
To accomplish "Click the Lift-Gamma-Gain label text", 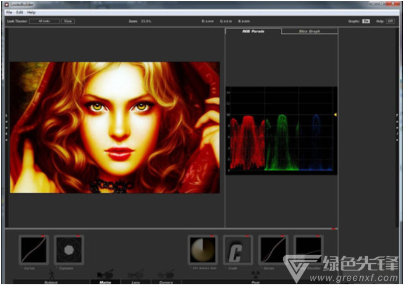I will click(x=204, y=268).
